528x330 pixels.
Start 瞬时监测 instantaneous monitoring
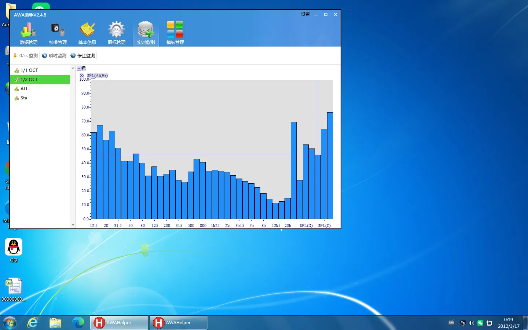tap(54, 56)
